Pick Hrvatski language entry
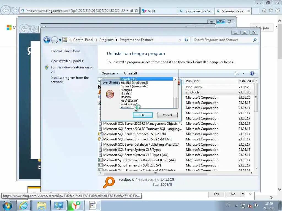The image size is (282, 211). (x=126, y=93)
